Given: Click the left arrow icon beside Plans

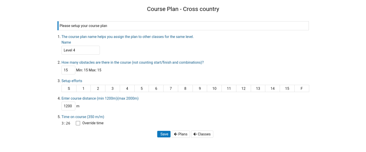Looking at the screenshot, I should 176,134.
